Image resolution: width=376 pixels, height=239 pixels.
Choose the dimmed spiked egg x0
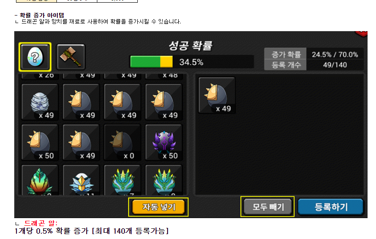(122, 143)
